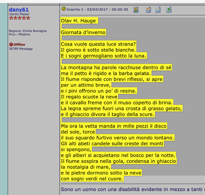Click line Ma ora la vetta manda
205x195 pixels.
pos(114,126)
